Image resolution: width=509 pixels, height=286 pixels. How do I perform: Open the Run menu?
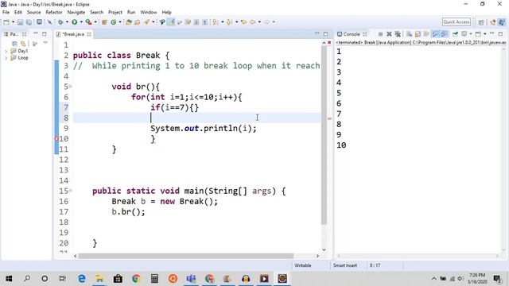coord(131,13)
